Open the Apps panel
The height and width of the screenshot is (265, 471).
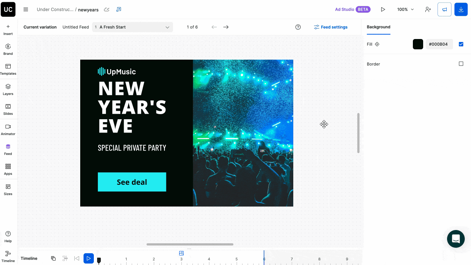(8, 170)
